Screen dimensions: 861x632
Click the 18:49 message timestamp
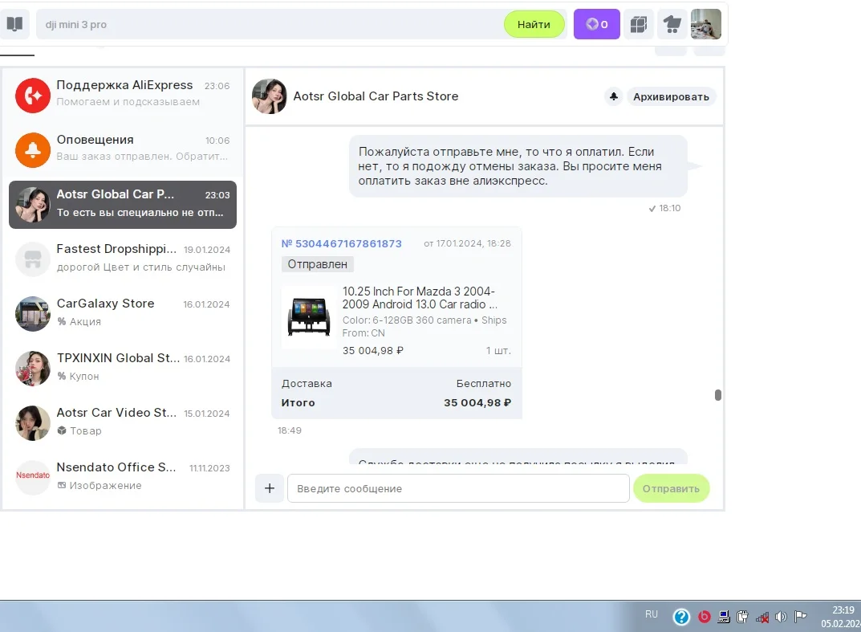point(290,430)
